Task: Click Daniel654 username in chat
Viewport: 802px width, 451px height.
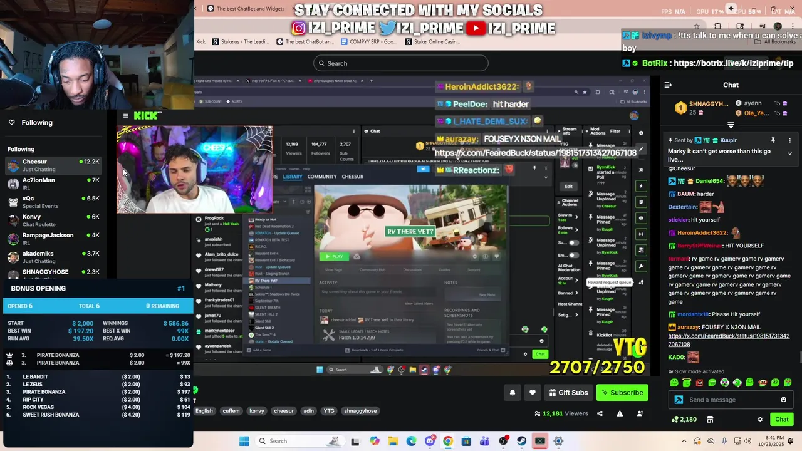Action: [x=709, y=181]
